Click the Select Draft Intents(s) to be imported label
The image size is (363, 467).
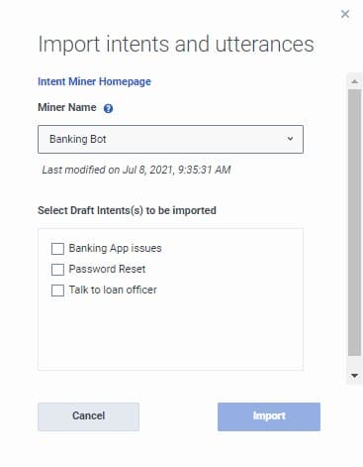127,210
